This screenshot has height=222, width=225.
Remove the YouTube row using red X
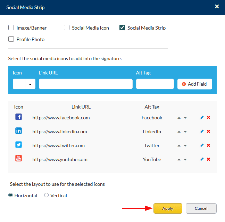click(208, 159)
